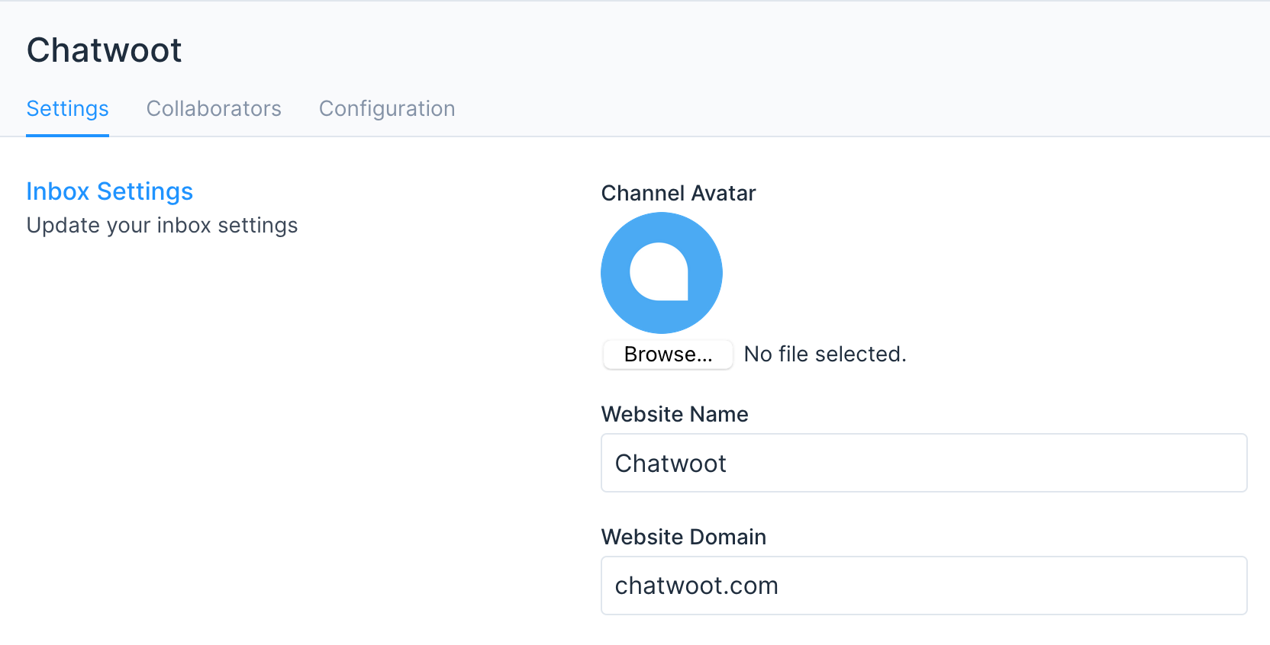Click the Browse button to upload an avatar
The height and width of the screenshot is (645, 1270).
(x=667, y=354)
